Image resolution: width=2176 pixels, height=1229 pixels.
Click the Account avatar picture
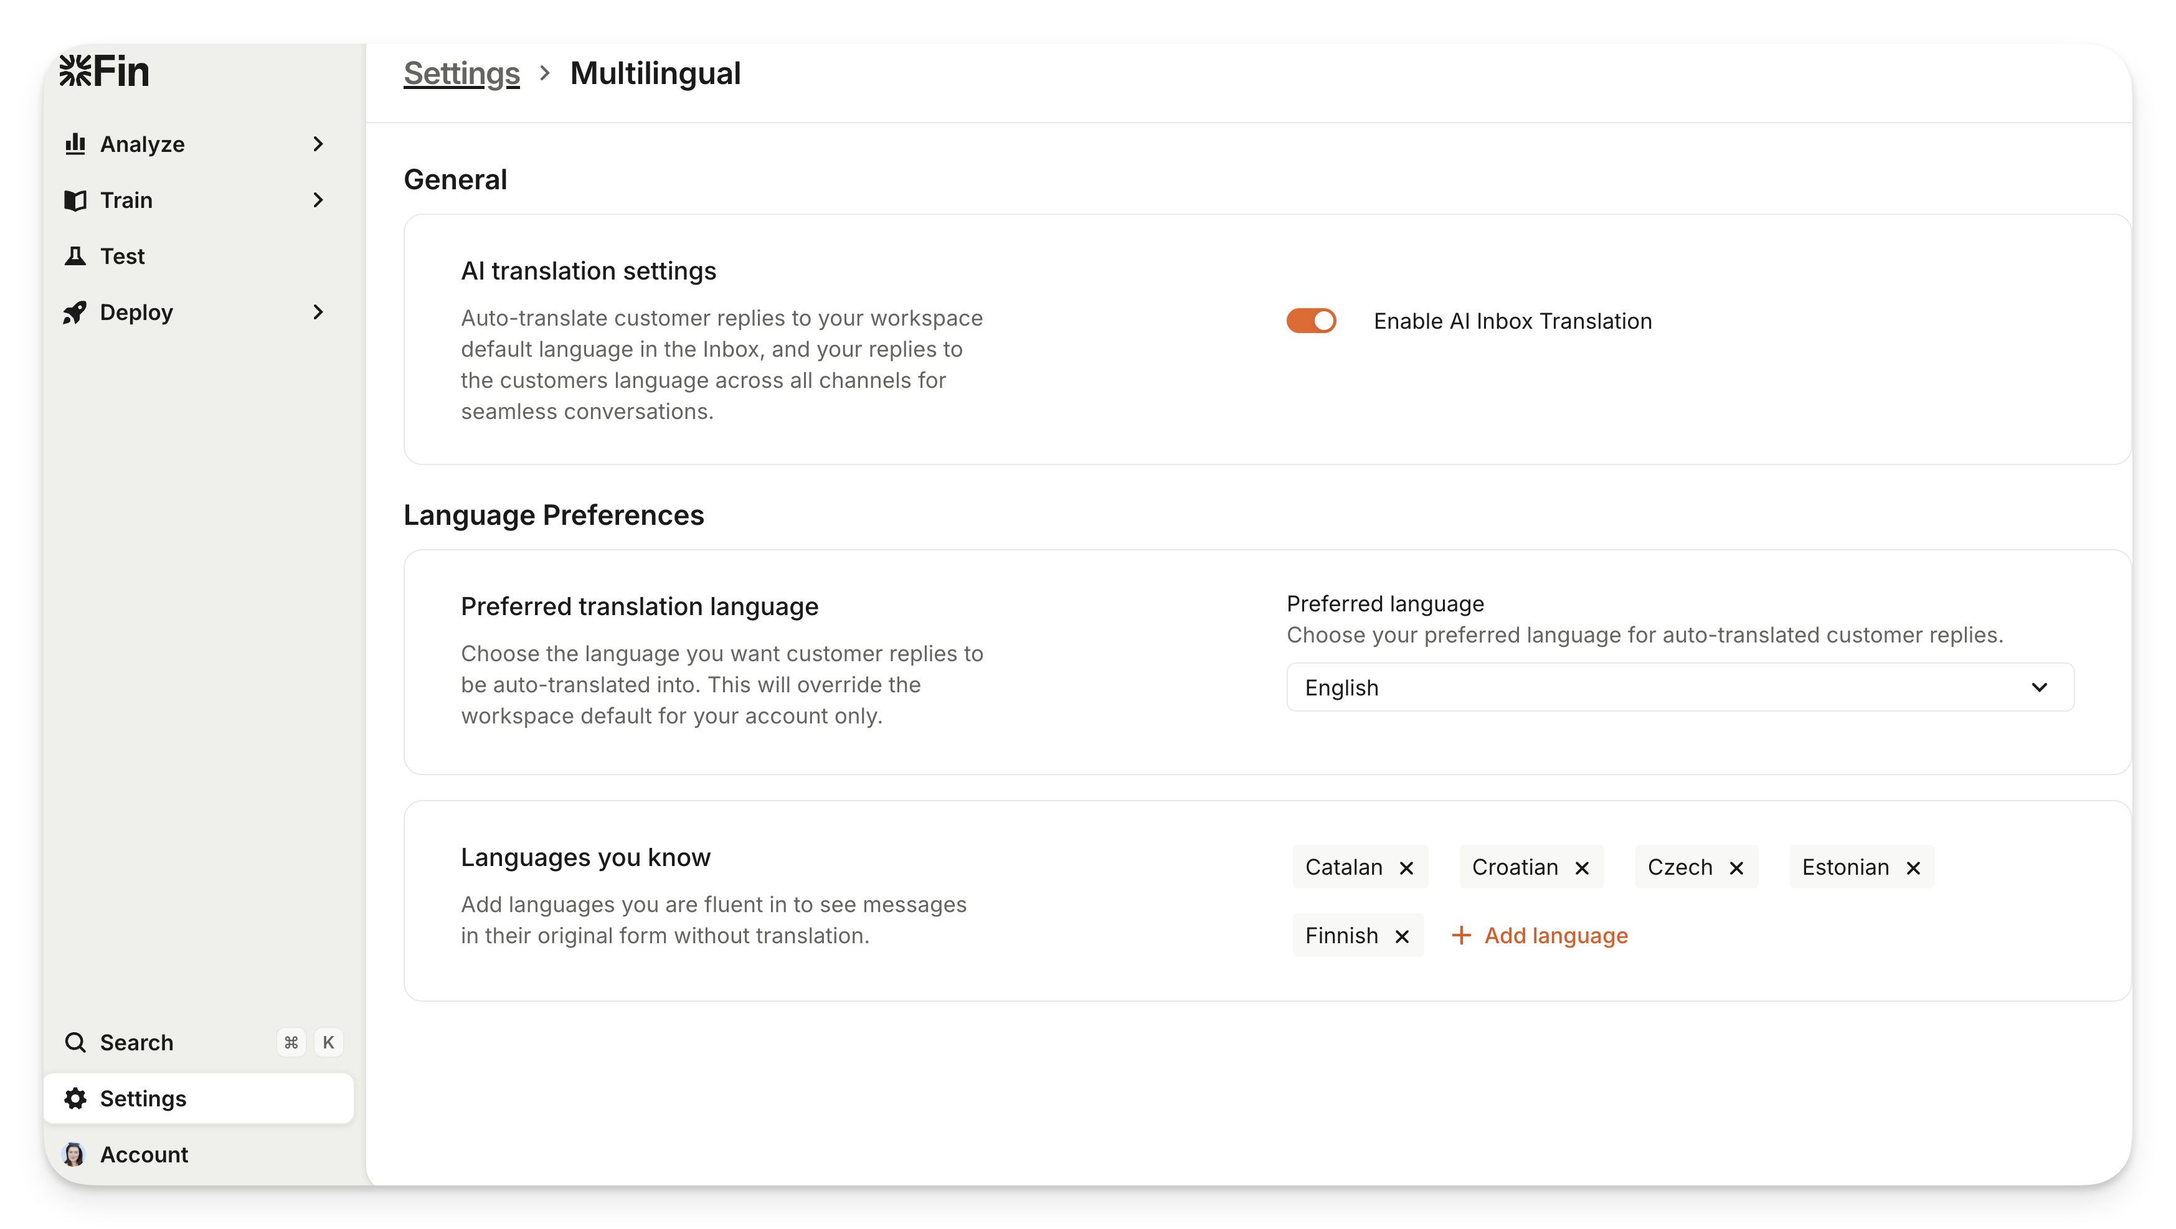pos(74,1154)
